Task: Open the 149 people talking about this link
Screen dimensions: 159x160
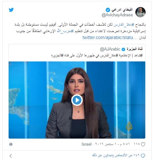Action: click(x=116, y=155)
